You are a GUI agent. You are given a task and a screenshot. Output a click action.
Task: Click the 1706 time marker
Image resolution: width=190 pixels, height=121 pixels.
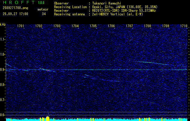click(111, 26)
